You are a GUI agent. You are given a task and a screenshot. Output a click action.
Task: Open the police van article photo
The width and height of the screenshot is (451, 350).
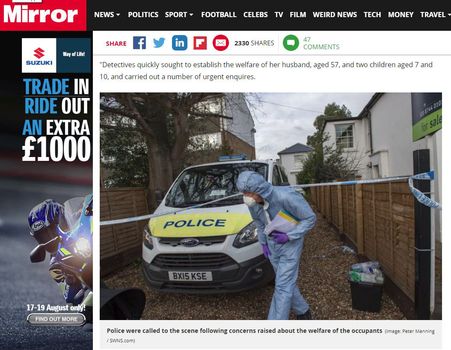point(271,206)
